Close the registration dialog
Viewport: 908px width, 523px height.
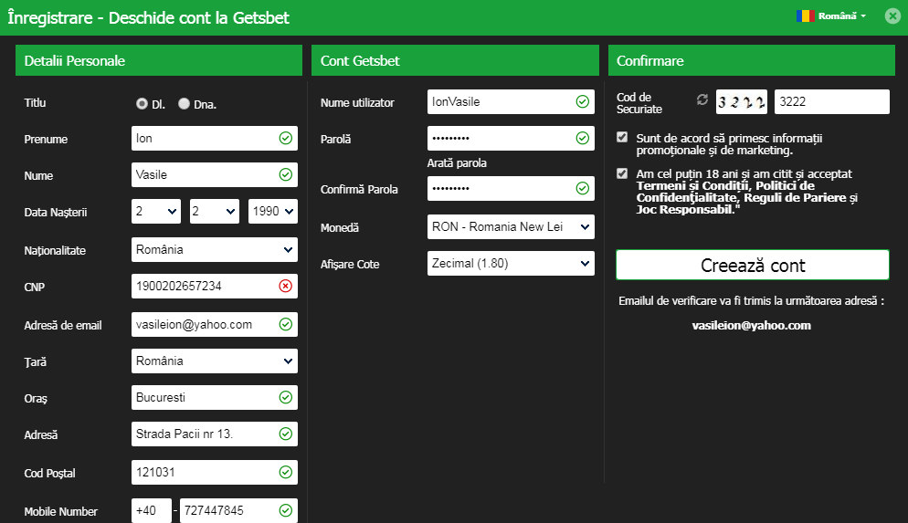click(x=893, y=16)
